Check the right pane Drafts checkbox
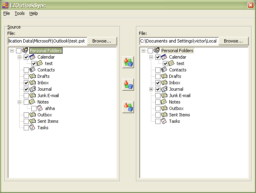 [x=158, y=76]
